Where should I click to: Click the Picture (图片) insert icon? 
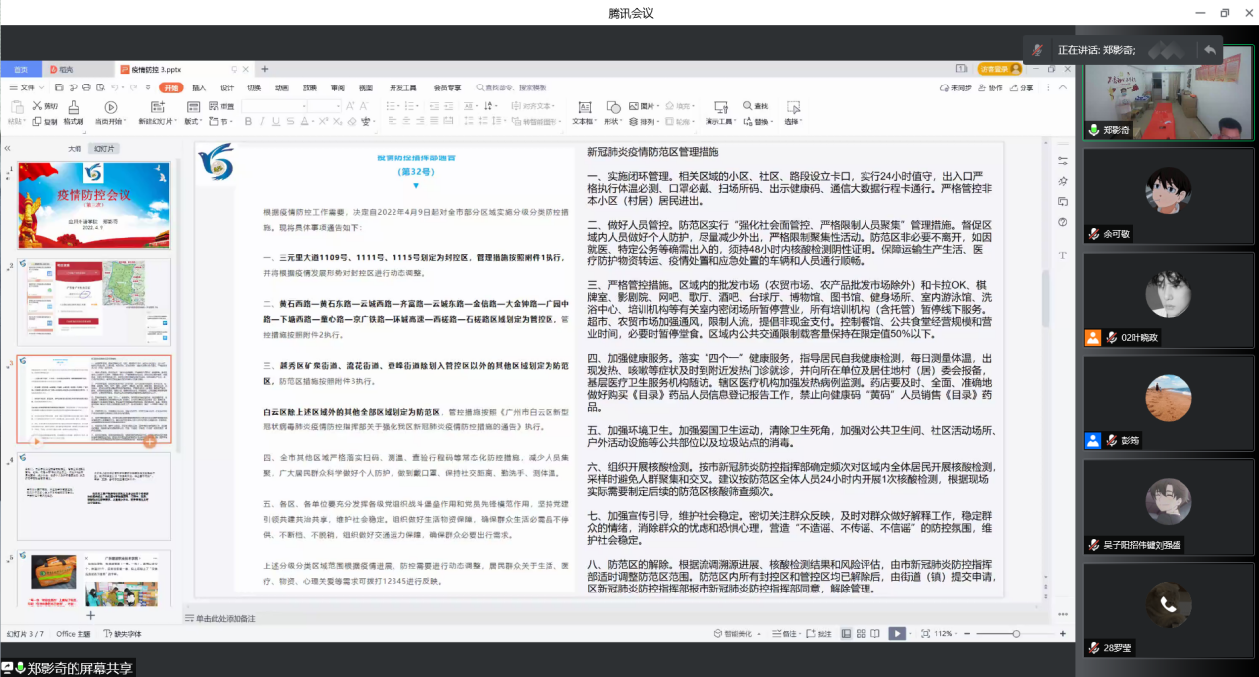(x=634, y=106)
